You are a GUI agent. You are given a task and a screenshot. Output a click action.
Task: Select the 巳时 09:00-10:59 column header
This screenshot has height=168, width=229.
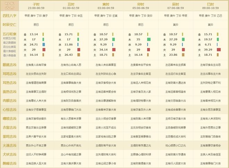coord(211,6)
